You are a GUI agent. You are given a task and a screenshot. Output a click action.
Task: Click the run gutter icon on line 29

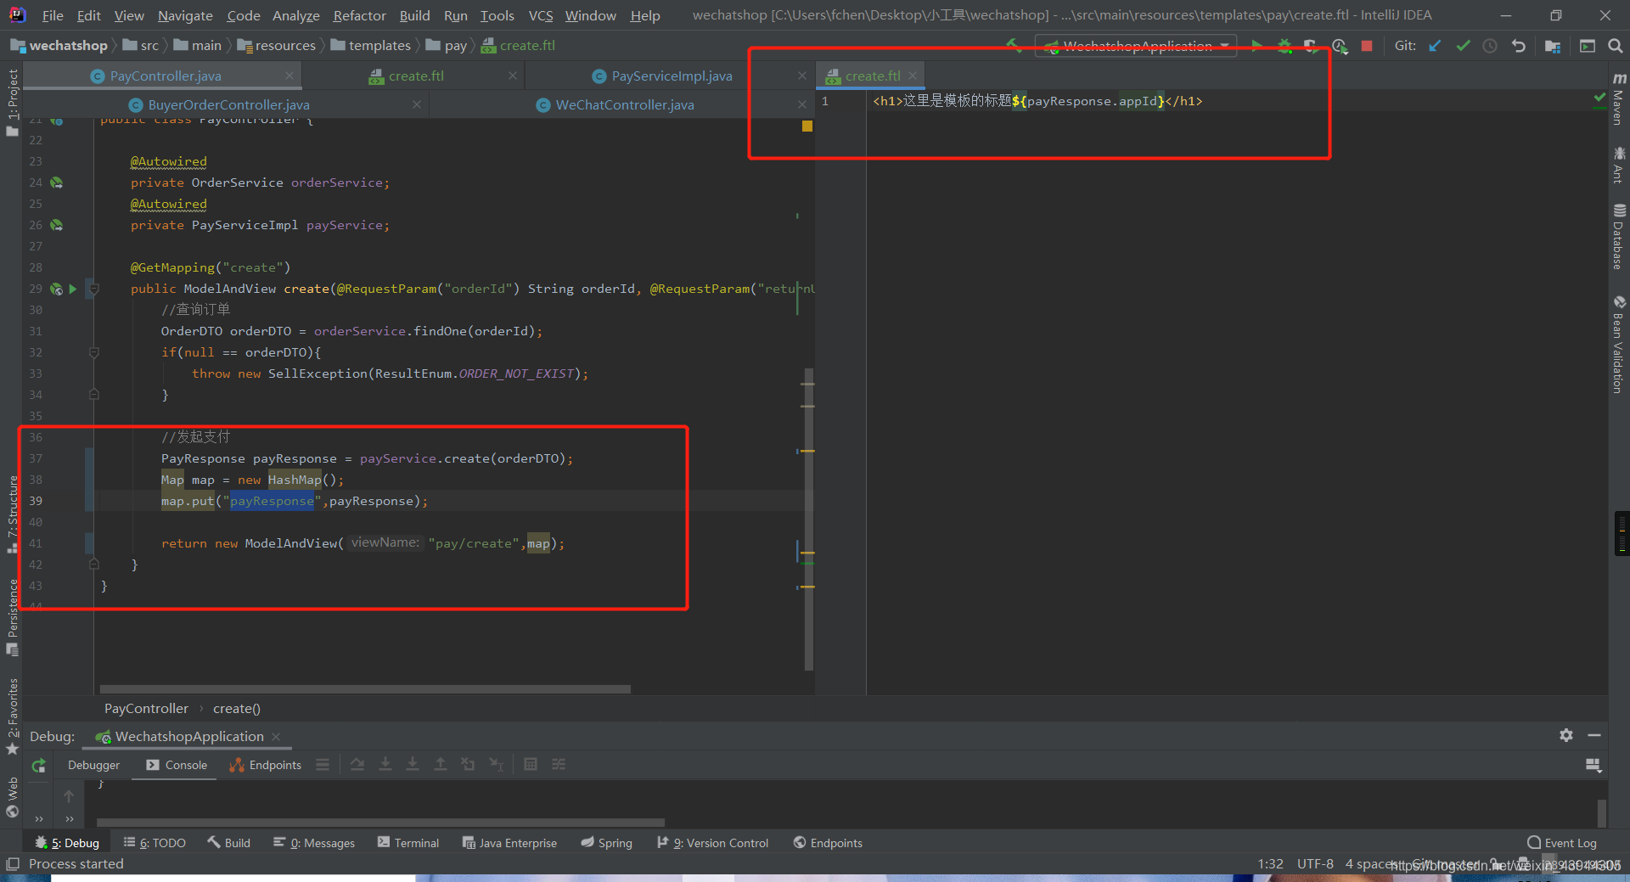click(x=73, y=289)
